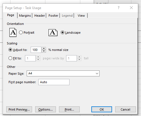141x116 pixels.
Task: Increase the Adjust to percentage value
Action: [x=44, y=48]
